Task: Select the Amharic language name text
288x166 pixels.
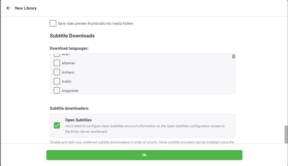Action: point(68,72)
